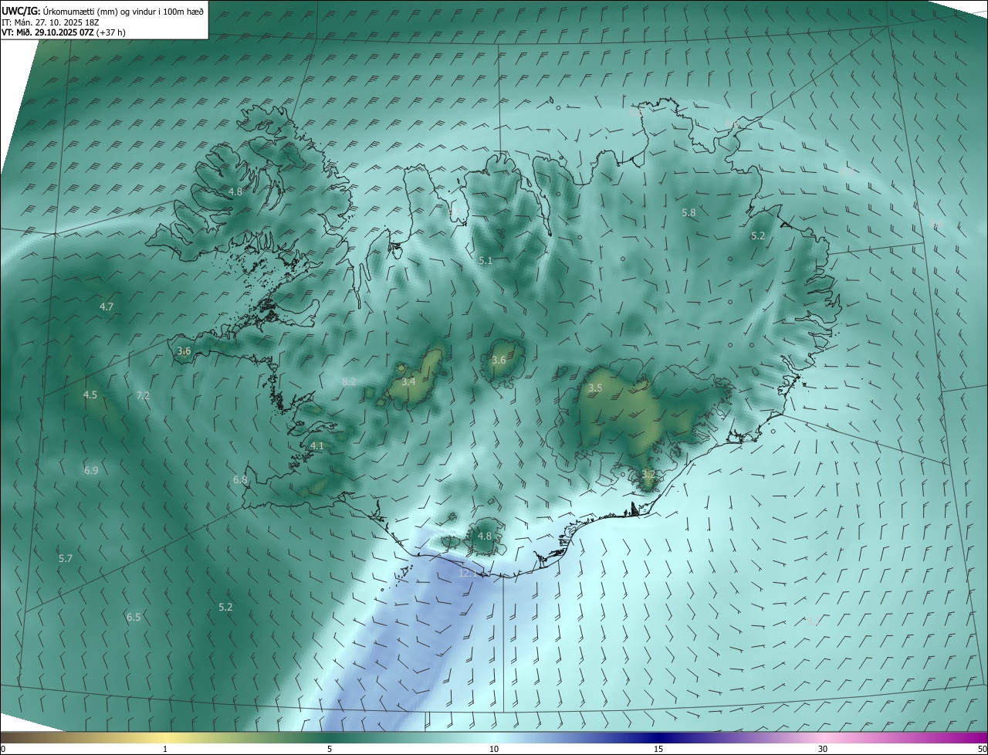Click the 15 tick on the color scale

[x=658, y=749]
